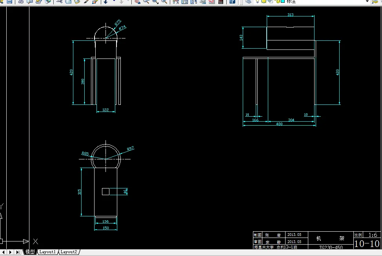Screen dimensions: 382x256
Task: Click the Paste clipboard icon
Action: click(77, 2)
